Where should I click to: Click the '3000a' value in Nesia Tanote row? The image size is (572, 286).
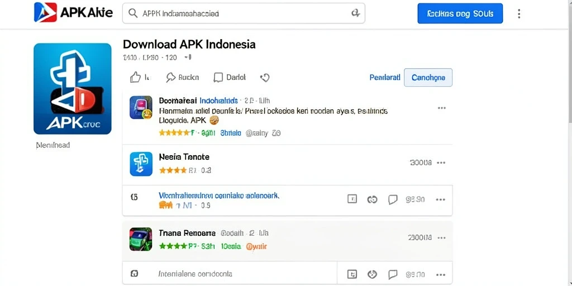pos(421,163)
